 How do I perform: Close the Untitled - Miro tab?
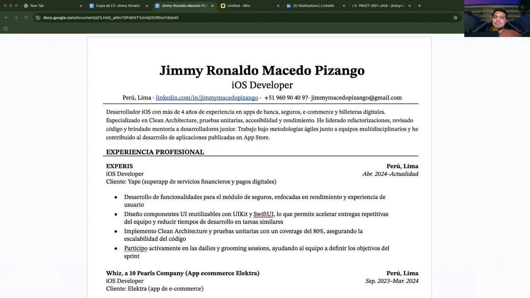pyautogui.click(x=278, y=6)
